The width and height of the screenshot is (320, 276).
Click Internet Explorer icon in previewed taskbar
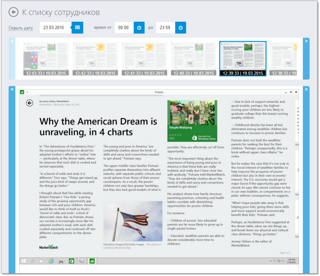[x=51, y=261]
